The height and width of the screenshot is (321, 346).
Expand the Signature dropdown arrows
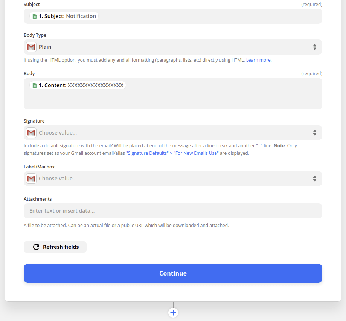(x=314, y=133)
